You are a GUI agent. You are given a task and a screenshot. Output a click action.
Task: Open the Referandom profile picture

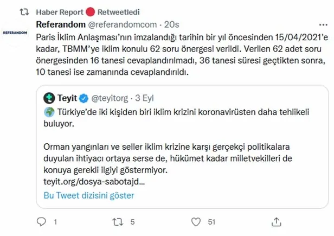17,33
